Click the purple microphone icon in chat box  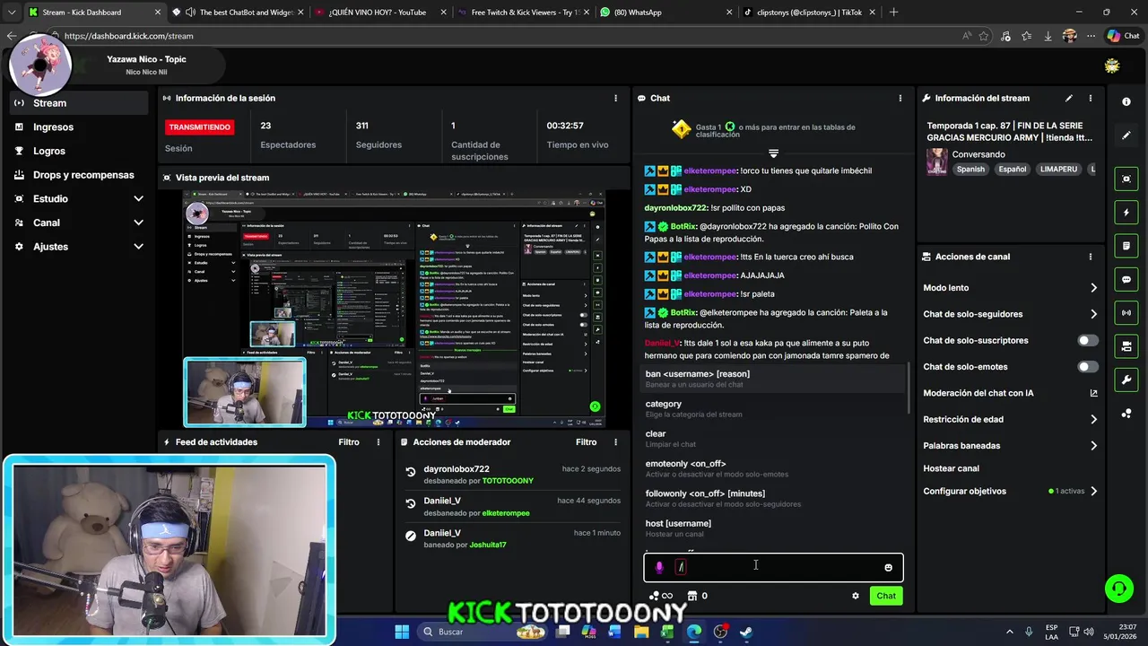pyautogui.click(x=659, y=567)
